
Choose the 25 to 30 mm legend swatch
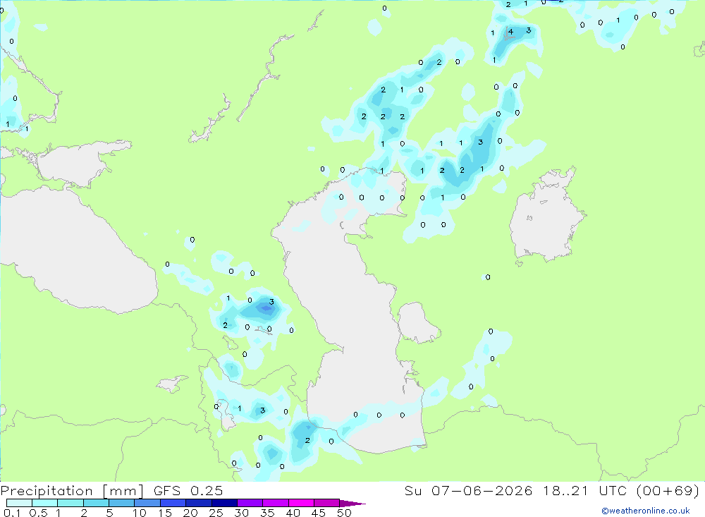(224, 503)
